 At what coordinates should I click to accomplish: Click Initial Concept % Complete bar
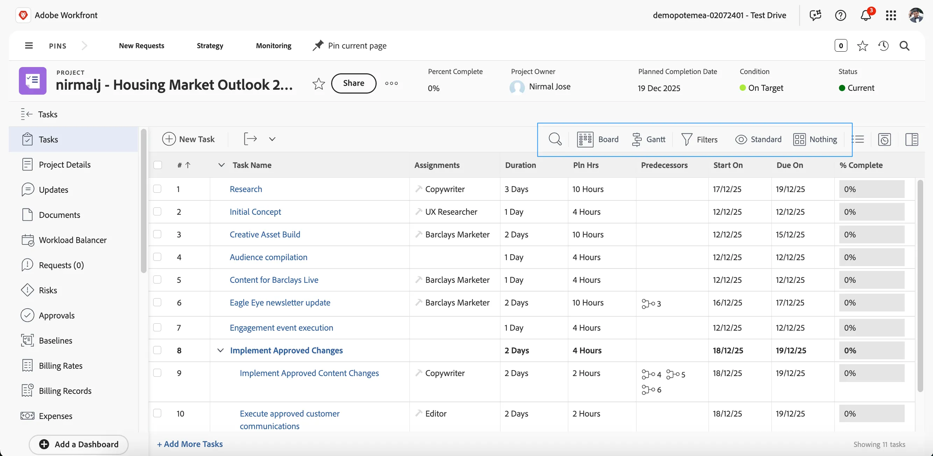coord(871,212)
